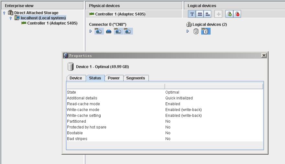Select the second physical drive without SATA label
Image resolution: width=285 pixels, height=164 pixels.
tap(109, 32)
